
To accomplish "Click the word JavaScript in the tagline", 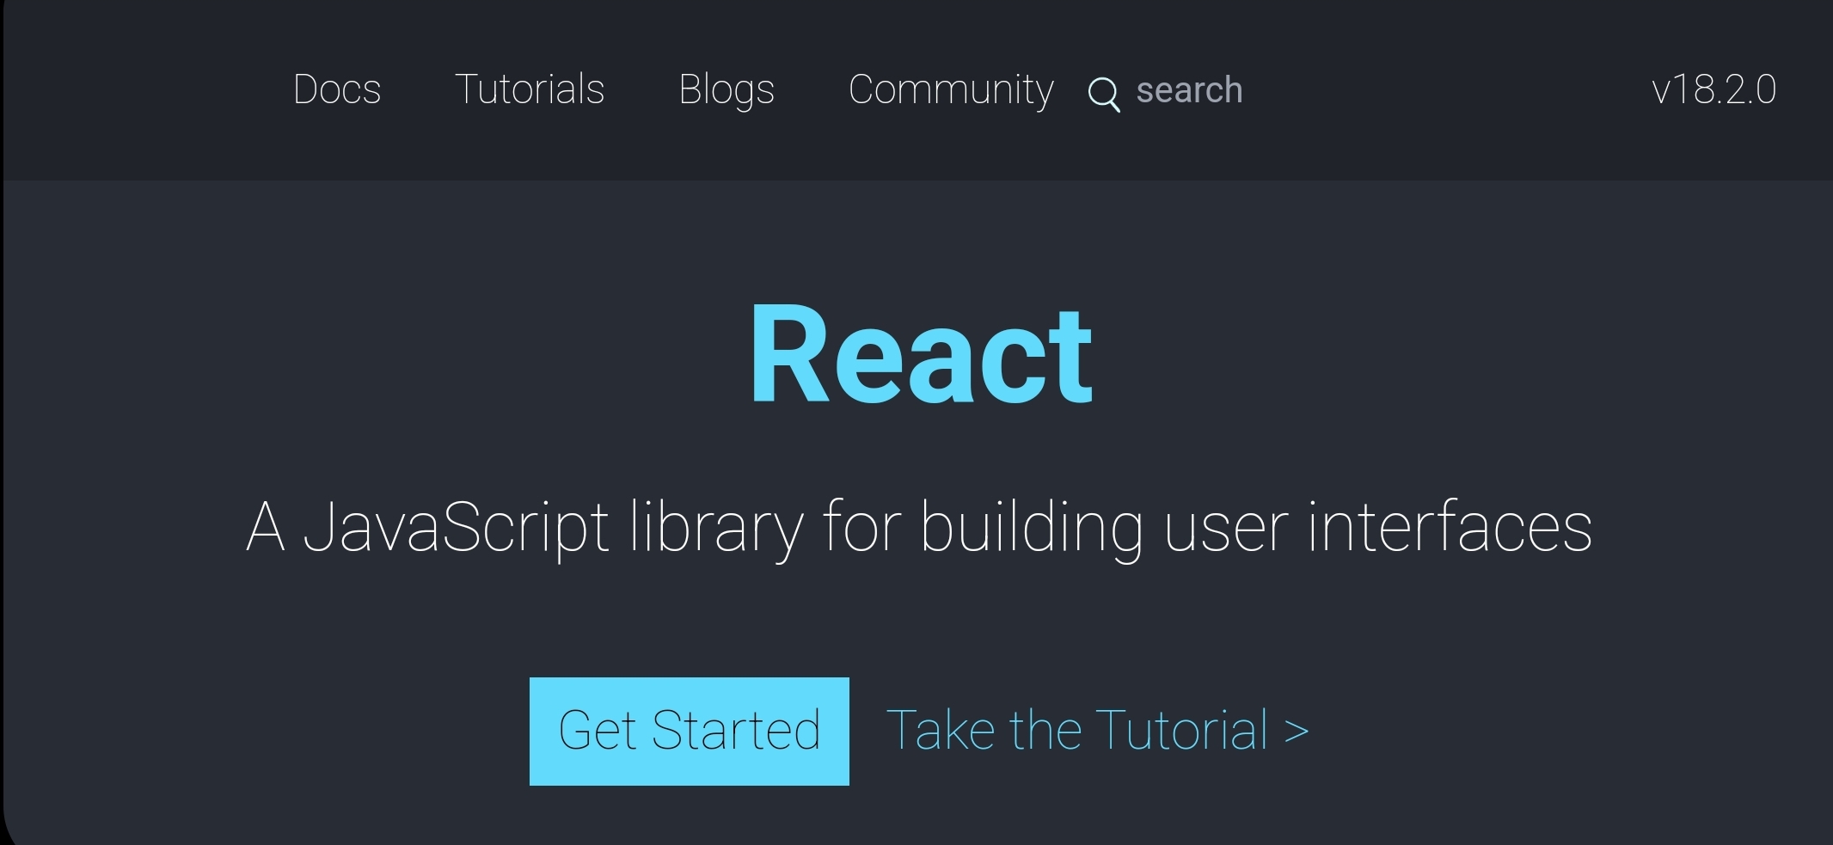I will (x=456, y=527).
